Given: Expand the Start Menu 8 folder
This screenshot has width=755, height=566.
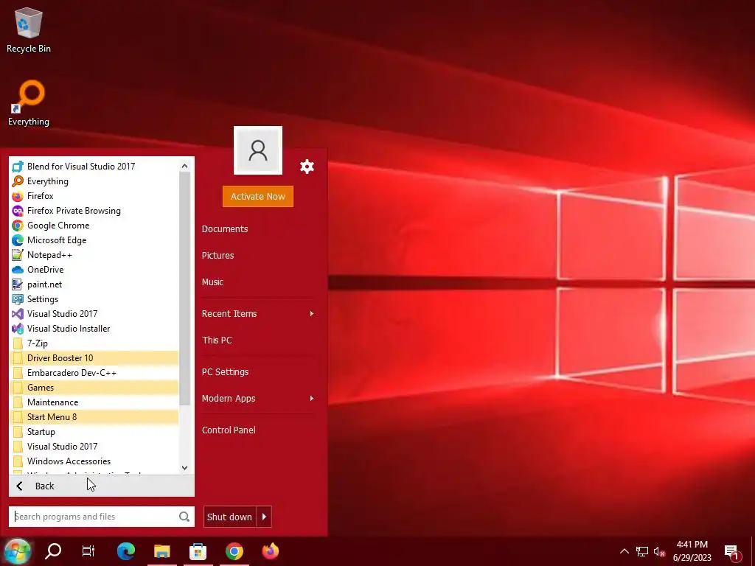Looking at the screenshot, I should [94, 417].
